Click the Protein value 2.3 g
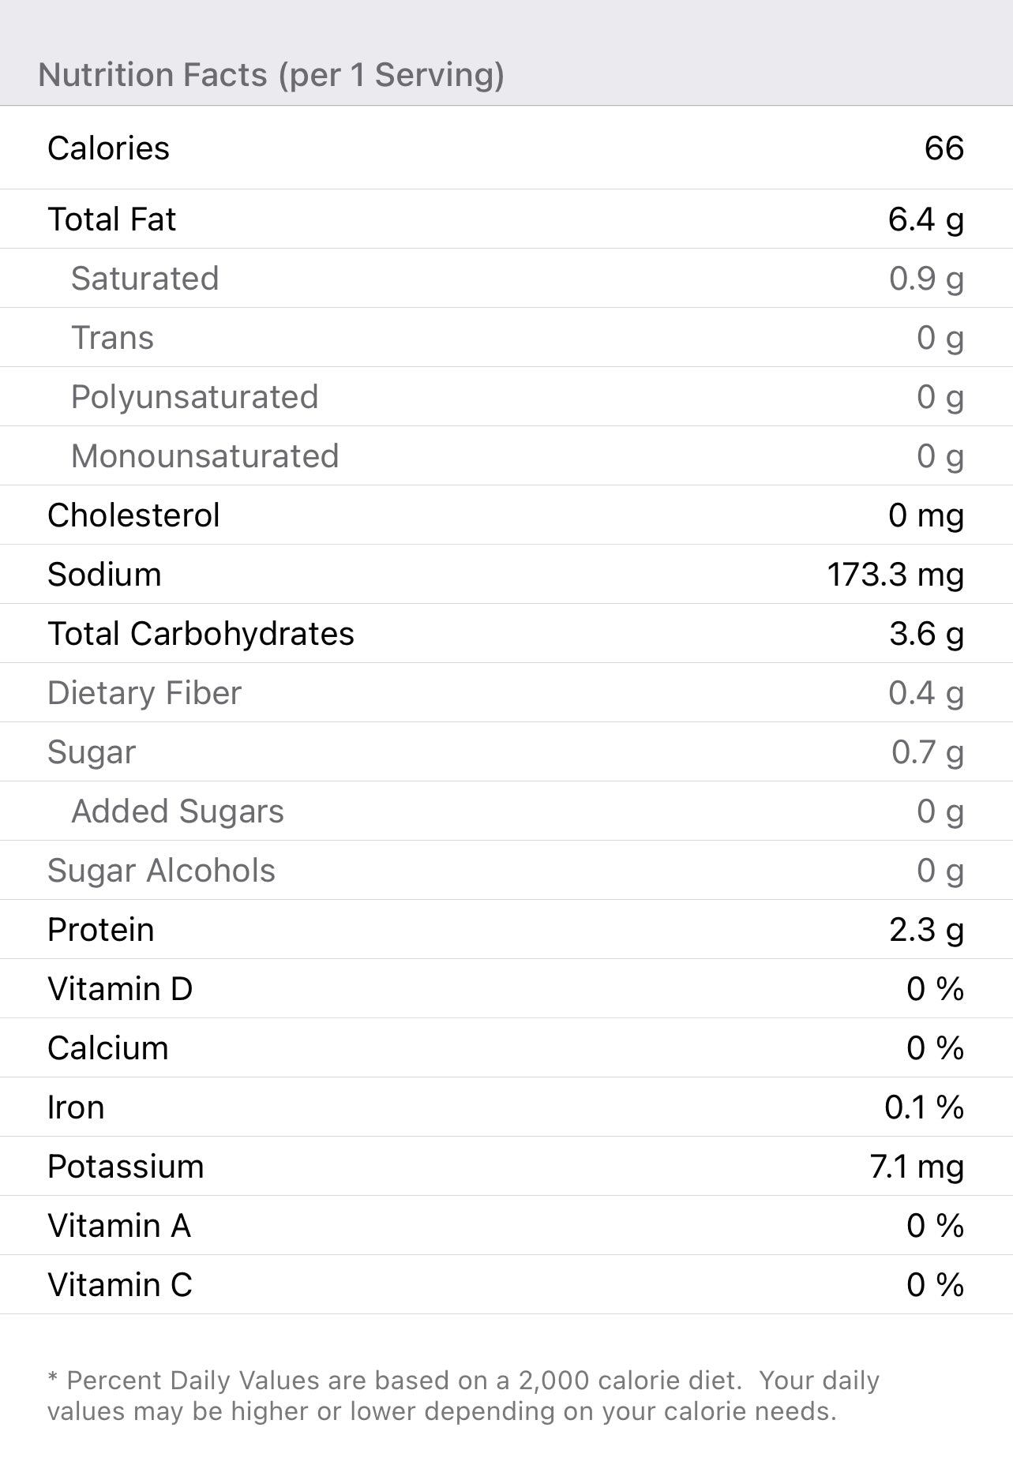The height and width of the screenshot is (1465, 1013). (926, 930)
